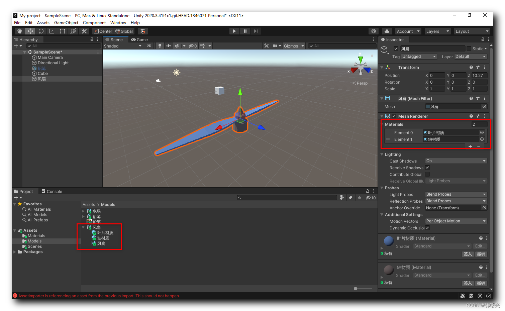Open Mesh Renderer presets icon
Screen dimensions: 505x311
pos(478,116)
